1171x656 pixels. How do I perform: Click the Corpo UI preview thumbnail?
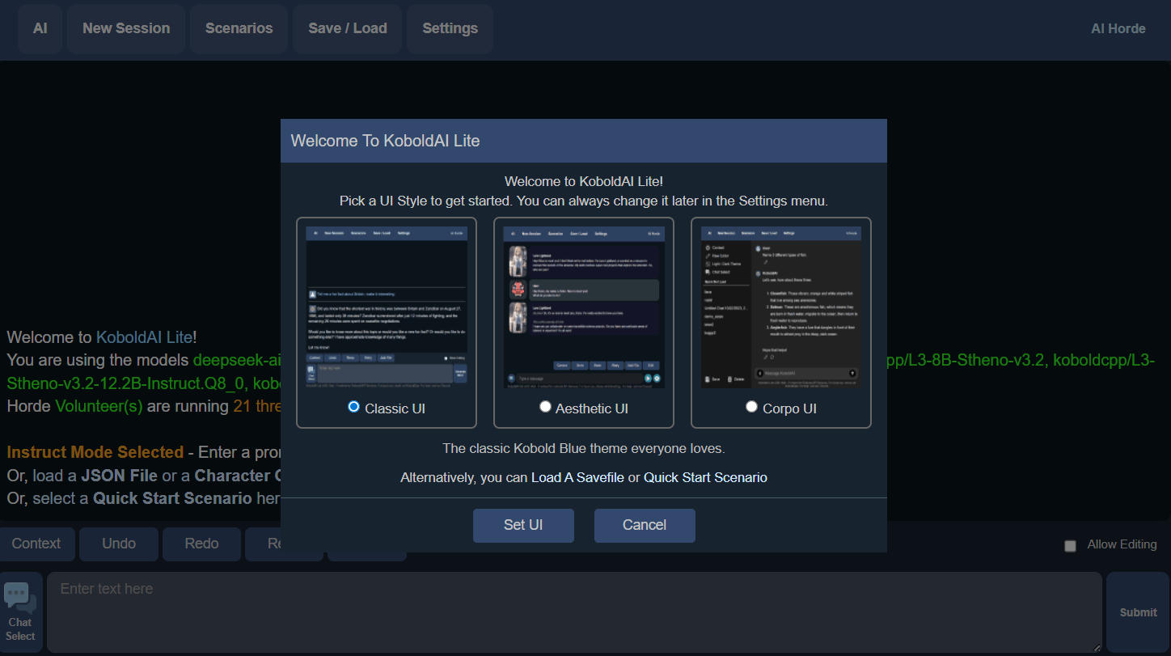point(780,307)
